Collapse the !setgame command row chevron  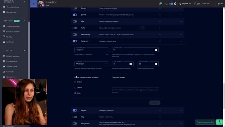181,41
